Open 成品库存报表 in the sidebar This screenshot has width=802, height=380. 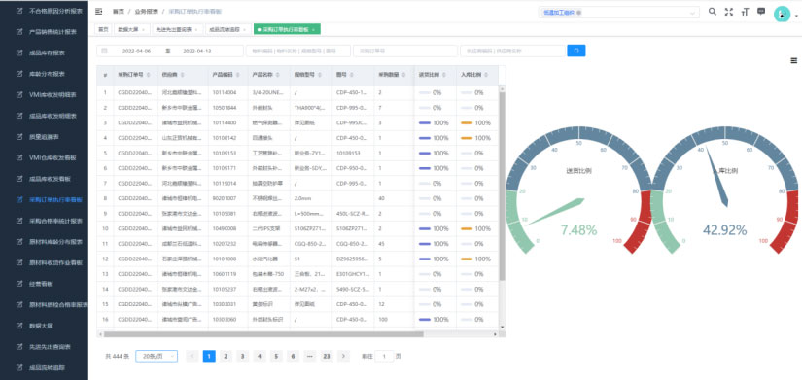(47, 52)
